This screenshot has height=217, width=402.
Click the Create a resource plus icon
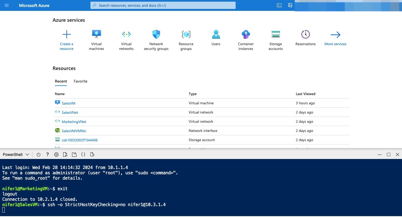(x=66, y=35)
